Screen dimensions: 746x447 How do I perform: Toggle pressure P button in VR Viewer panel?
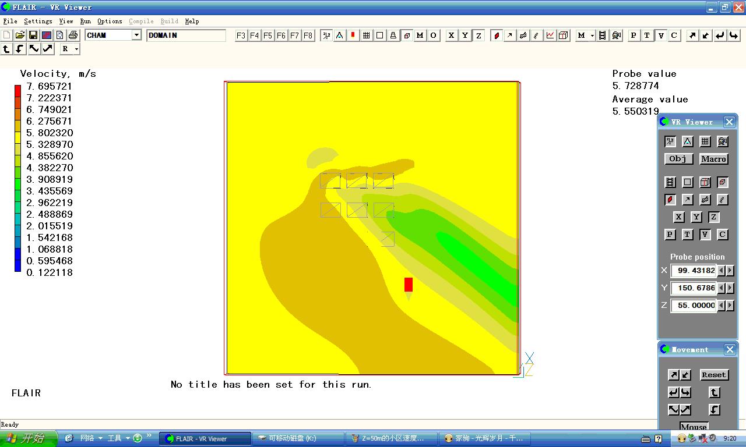(670, 235)
